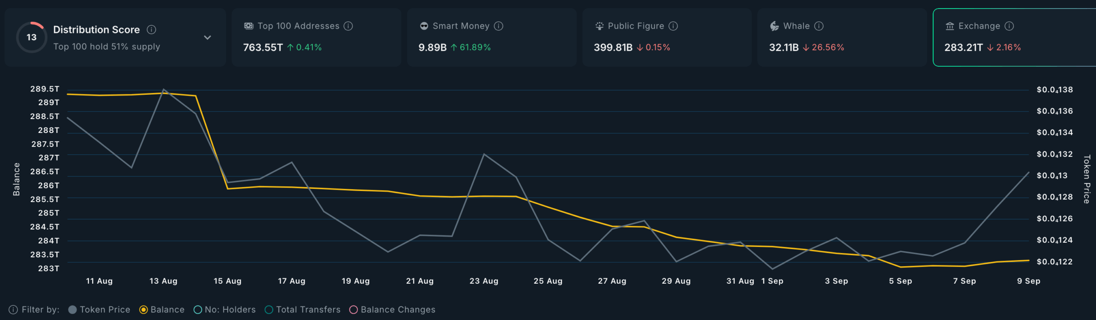This screenshot has width=1096, height=320.
Task: Click the vertical Balance axis title
Action: coord(16,179)
